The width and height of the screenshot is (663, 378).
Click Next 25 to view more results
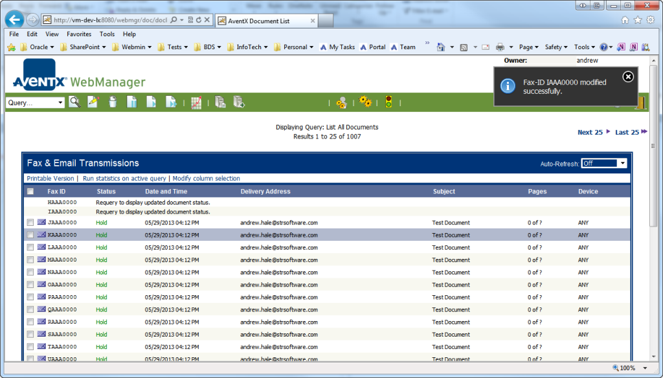point(589,131)
